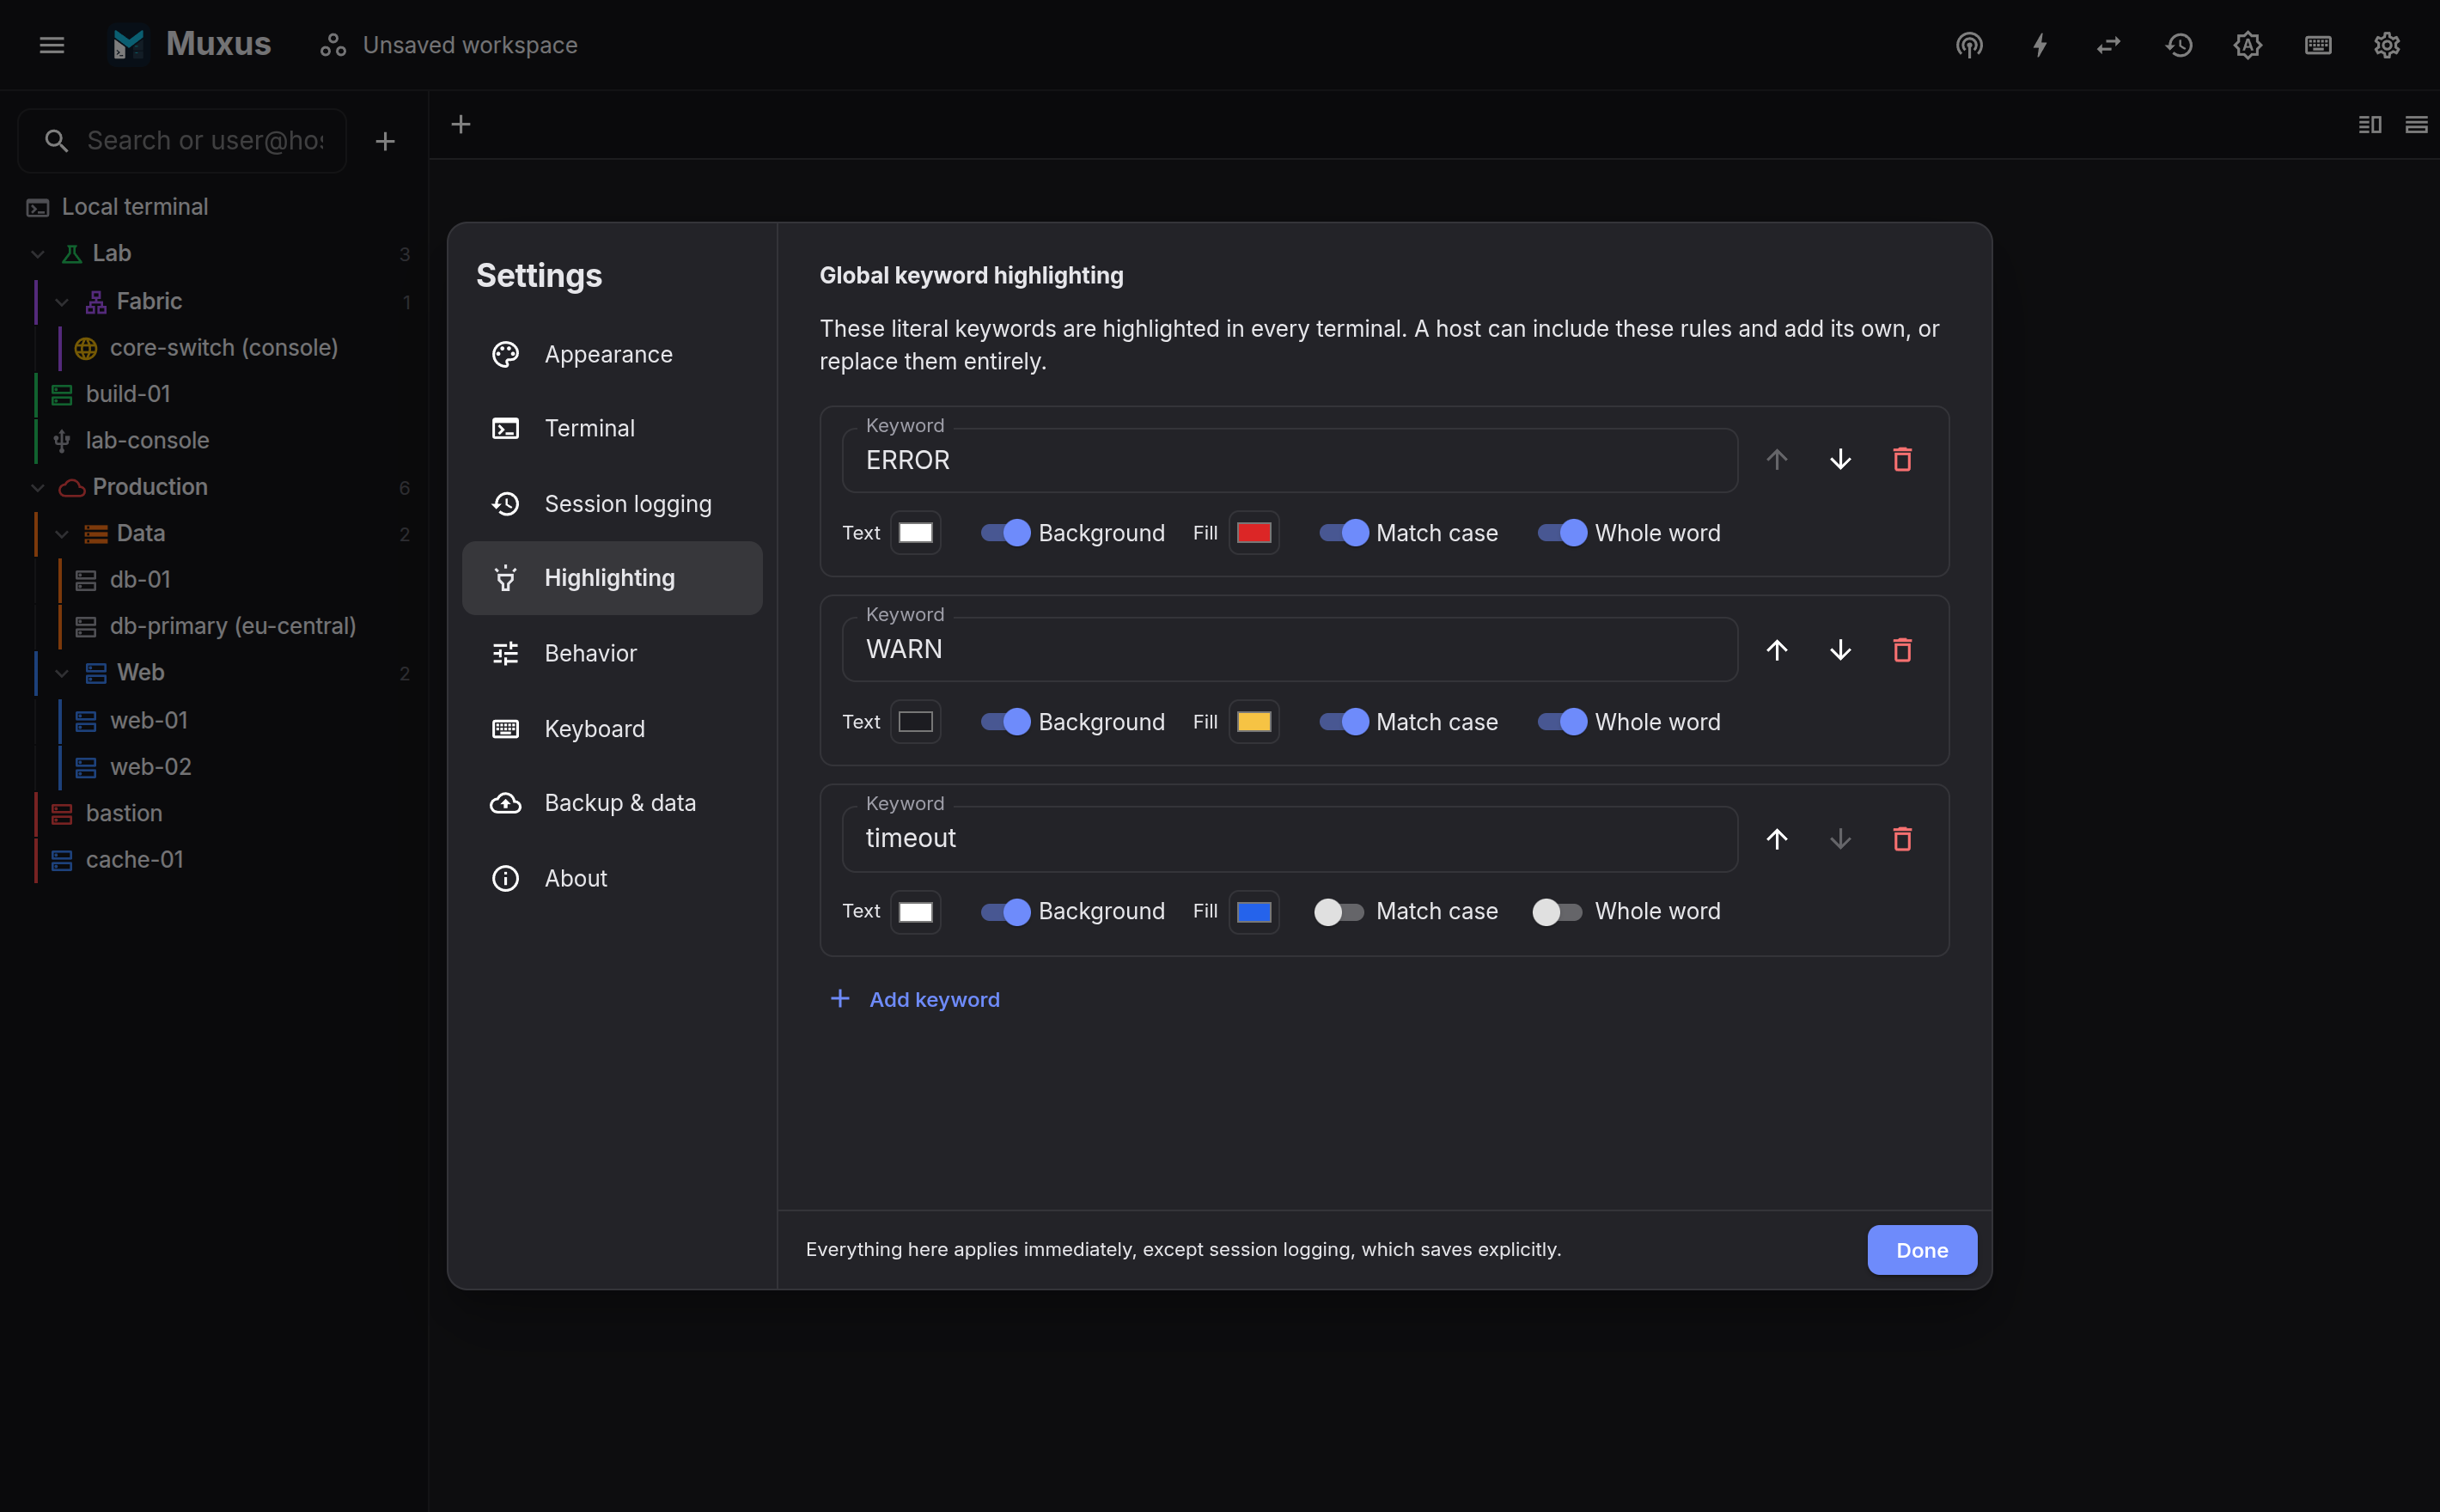This screenshot has width=2440, height=1512.
Task: Click the lightning bolt quick connect icon
Action: pyautogui.click(x=2039, y=45)
